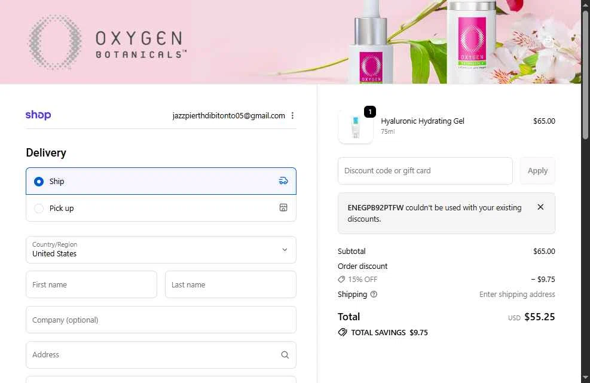Viewport: 590px width, 383px height.
Task: Click the Subtotal $65.00 value
Action: 544,251
